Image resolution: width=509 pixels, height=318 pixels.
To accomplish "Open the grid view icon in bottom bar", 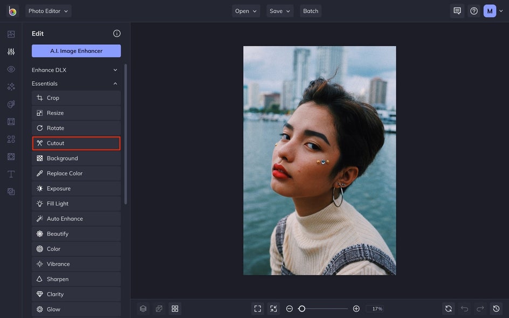I will click(x=175, y=309).
